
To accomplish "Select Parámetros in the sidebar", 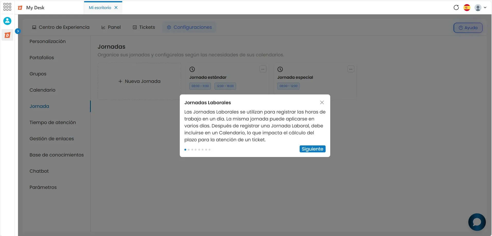I will pyautogui.click(x=43, y=187).
